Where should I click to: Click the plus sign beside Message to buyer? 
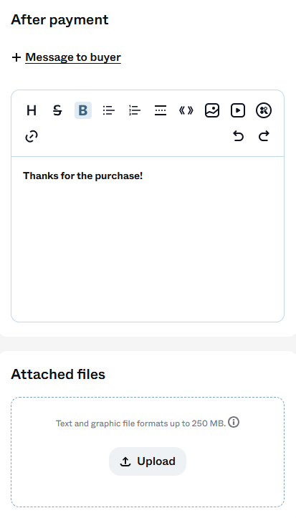tap(16, 57)
